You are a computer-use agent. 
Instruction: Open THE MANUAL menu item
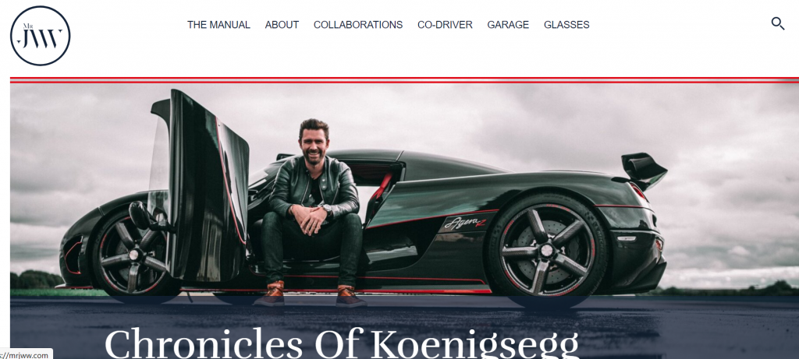[218, 25]
